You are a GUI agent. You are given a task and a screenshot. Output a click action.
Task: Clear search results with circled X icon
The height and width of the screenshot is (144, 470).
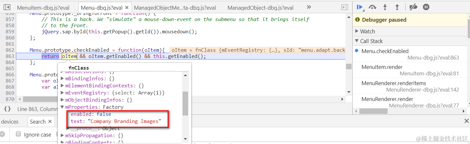click(2, 134)
